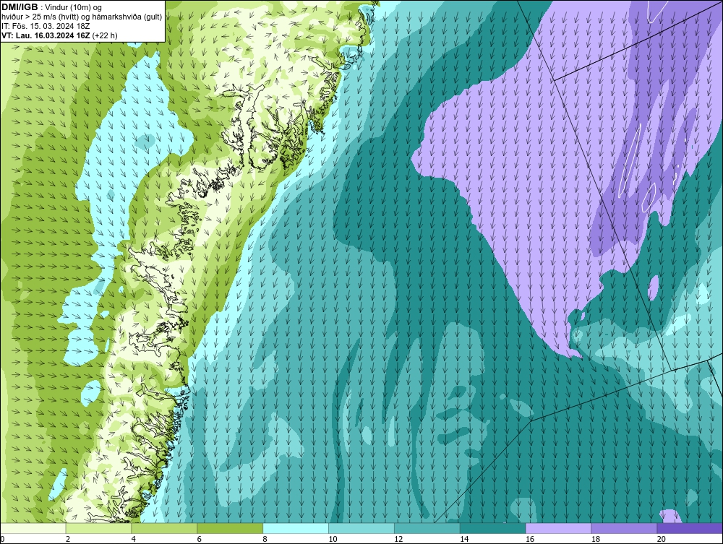This screenshot has height=544, width=723.
Task: Click the pale yellow 0–2 m/s legend swatch
Action: coord(33,528)
